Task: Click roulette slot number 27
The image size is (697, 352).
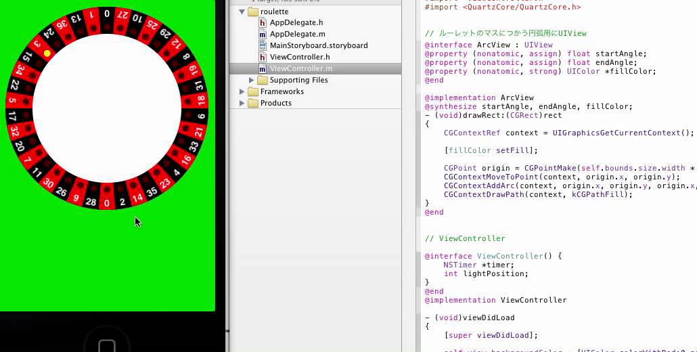Action: [122, 16]
